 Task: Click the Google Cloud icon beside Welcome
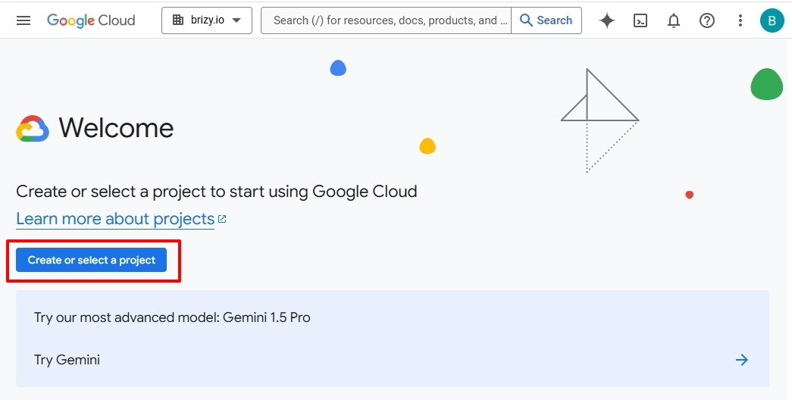pos(33,128)
